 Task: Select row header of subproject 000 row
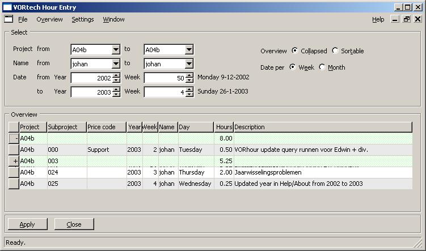coord(14,150)
